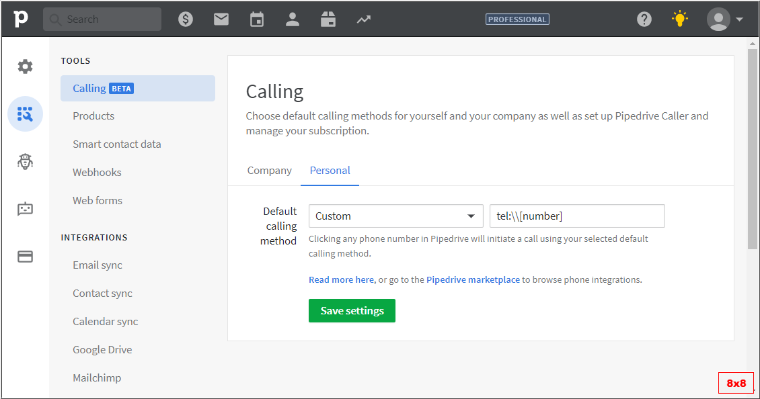Open Contact sync integration

tap(102, 294)
